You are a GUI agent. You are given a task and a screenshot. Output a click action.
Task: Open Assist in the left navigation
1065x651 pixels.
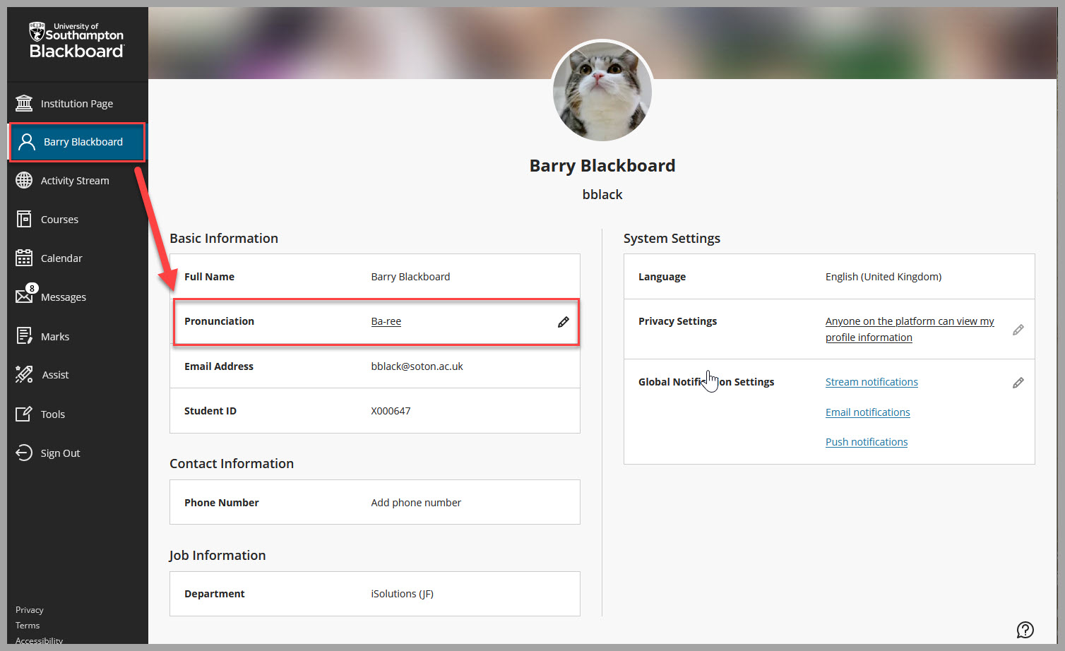[x=55, y=375]
